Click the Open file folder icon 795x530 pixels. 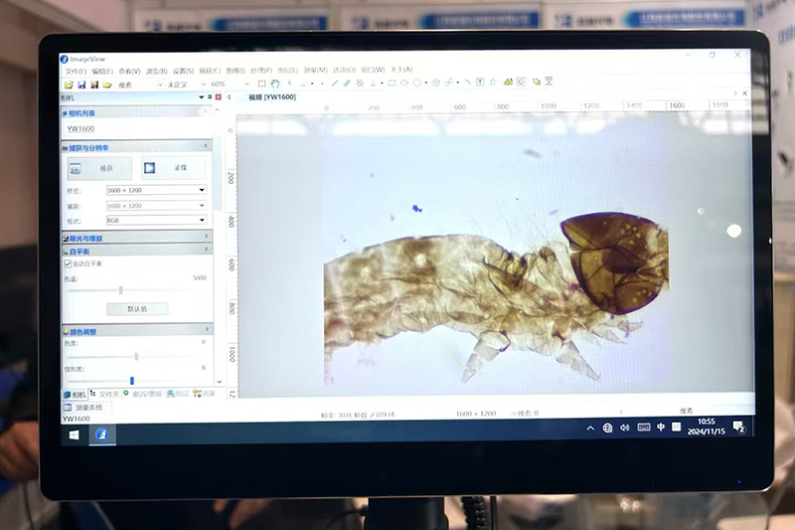click(x=68, y=85)
